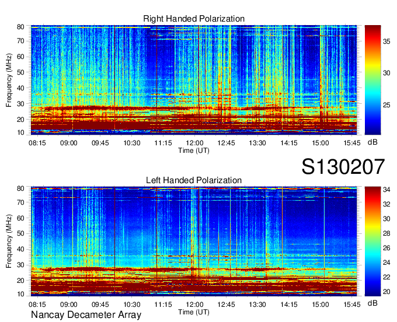Click the 24 tick on Left Handed colorbar

pyautogui.click(x=386, y=262)
